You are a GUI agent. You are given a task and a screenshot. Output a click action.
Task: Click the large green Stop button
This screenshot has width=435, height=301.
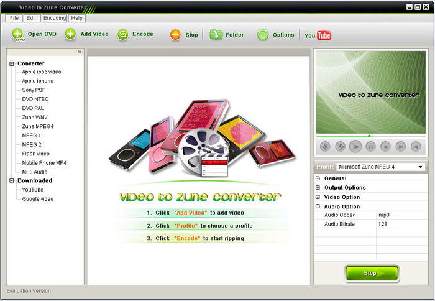[x=372, y=273]
